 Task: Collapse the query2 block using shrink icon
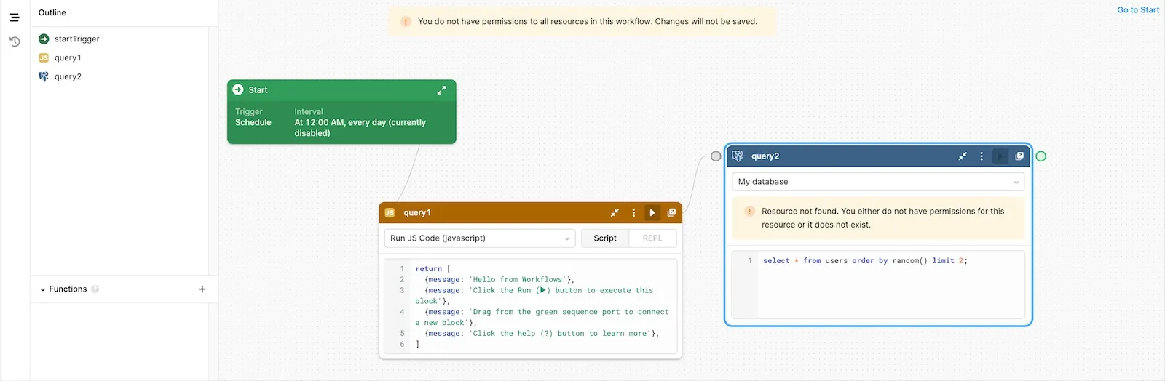coord(963,156)
